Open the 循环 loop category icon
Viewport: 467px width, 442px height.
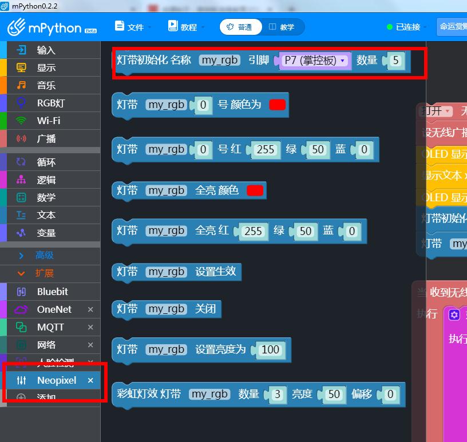coord(21,162)
